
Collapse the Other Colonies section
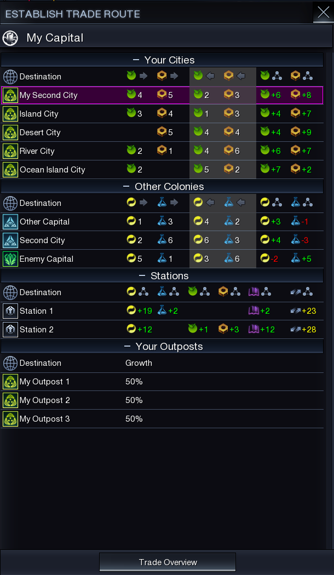[x=126, y=186]
